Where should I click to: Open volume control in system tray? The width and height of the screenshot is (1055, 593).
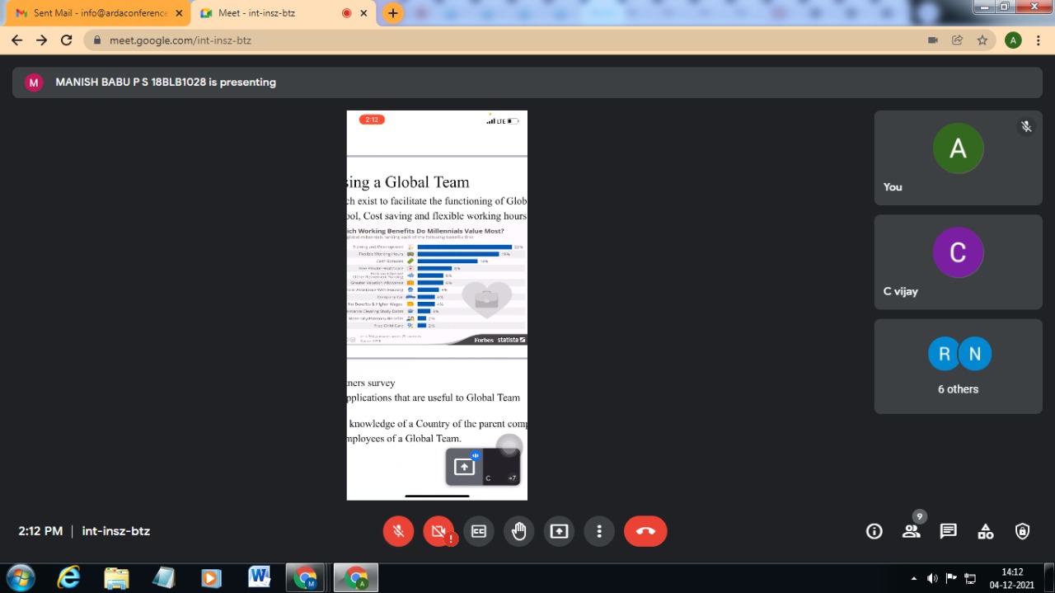[932, 578]
